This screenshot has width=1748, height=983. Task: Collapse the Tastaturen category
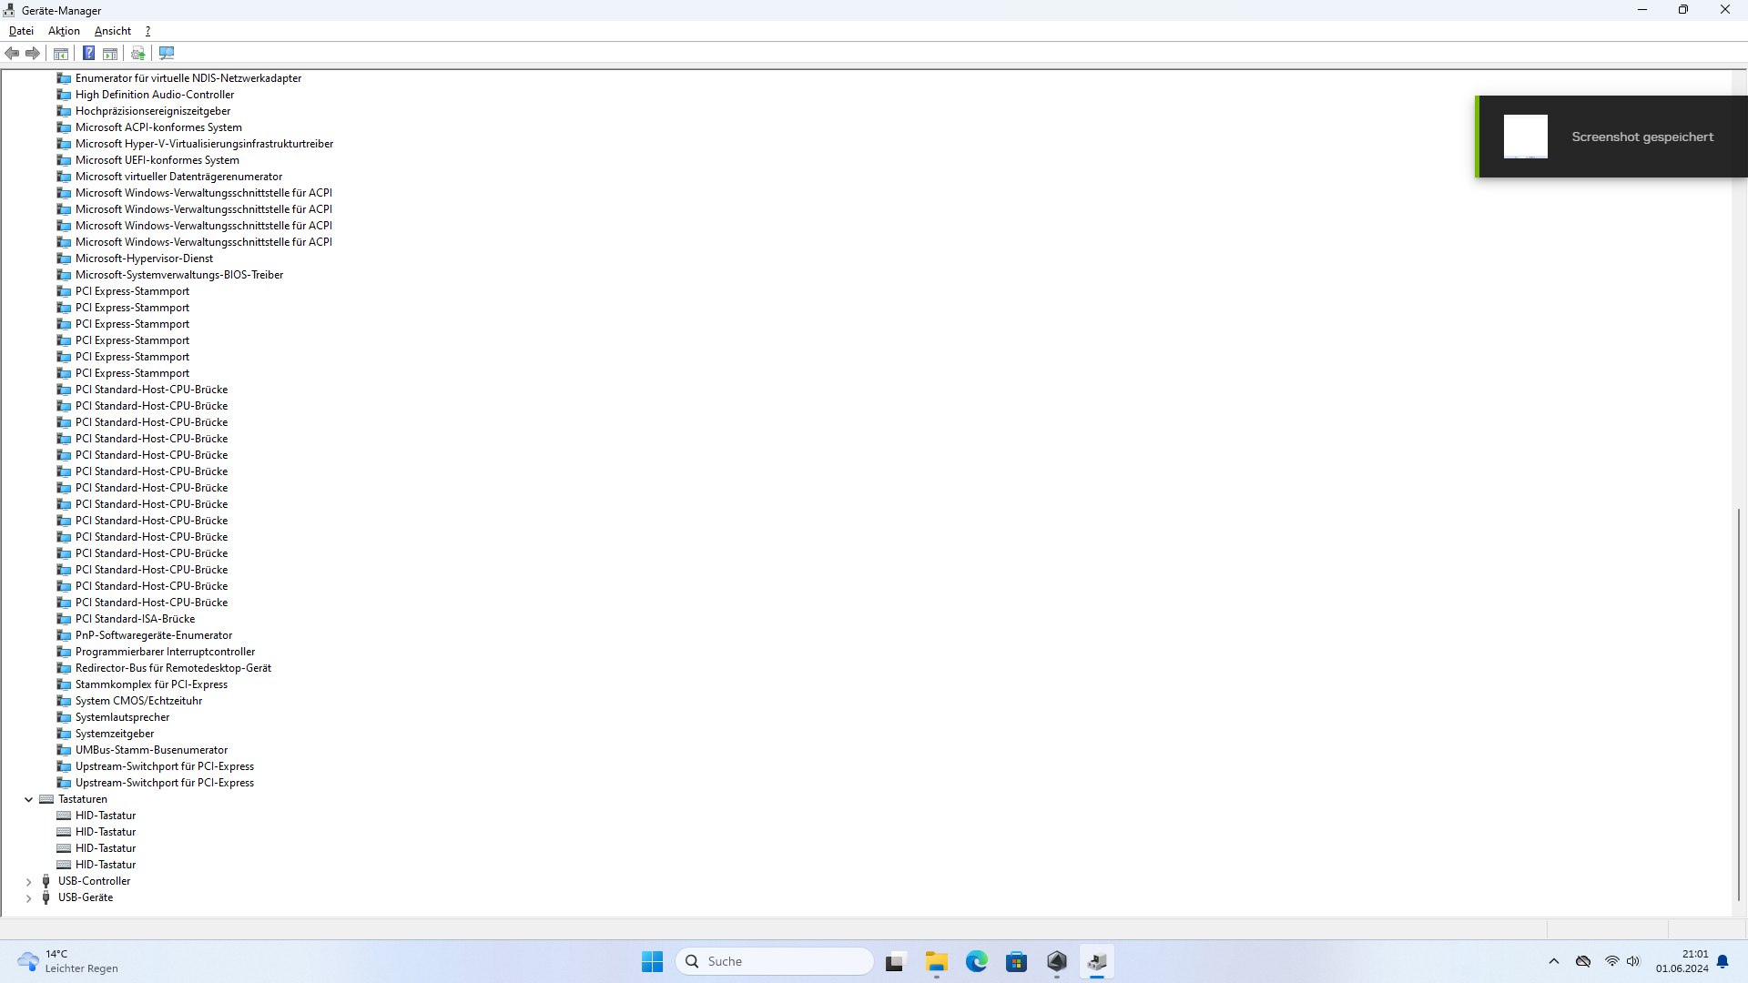(28, 800)
